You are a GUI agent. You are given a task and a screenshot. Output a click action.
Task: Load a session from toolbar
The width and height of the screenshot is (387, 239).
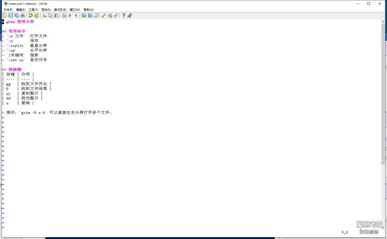coord(84,16)
